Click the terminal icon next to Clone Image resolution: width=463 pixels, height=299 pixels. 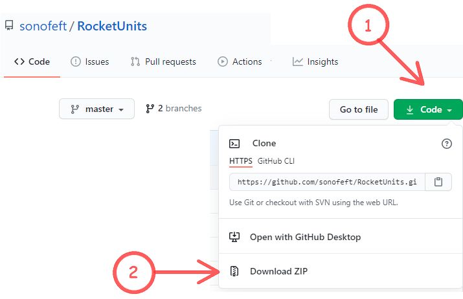(234, 144)
